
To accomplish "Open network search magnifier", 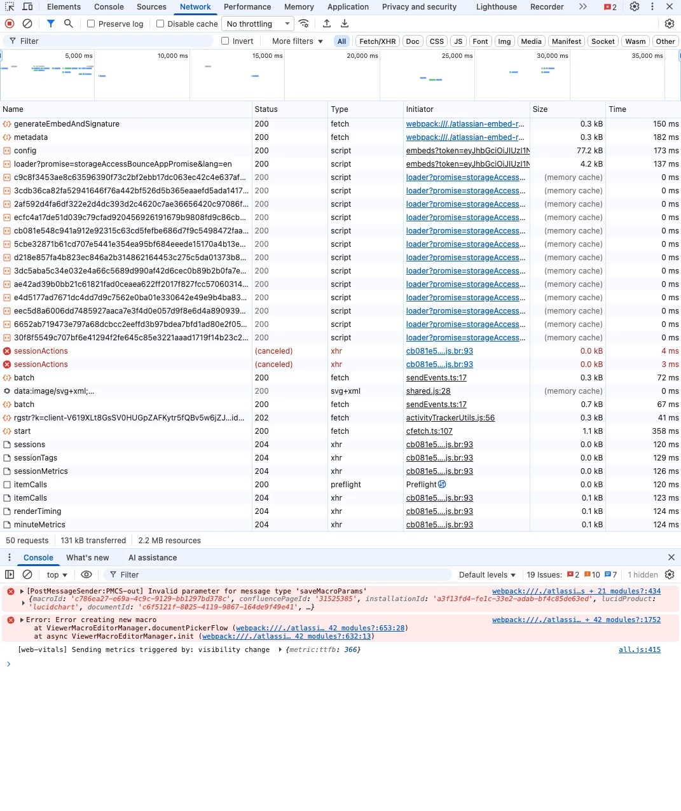I will coord(69,24).
